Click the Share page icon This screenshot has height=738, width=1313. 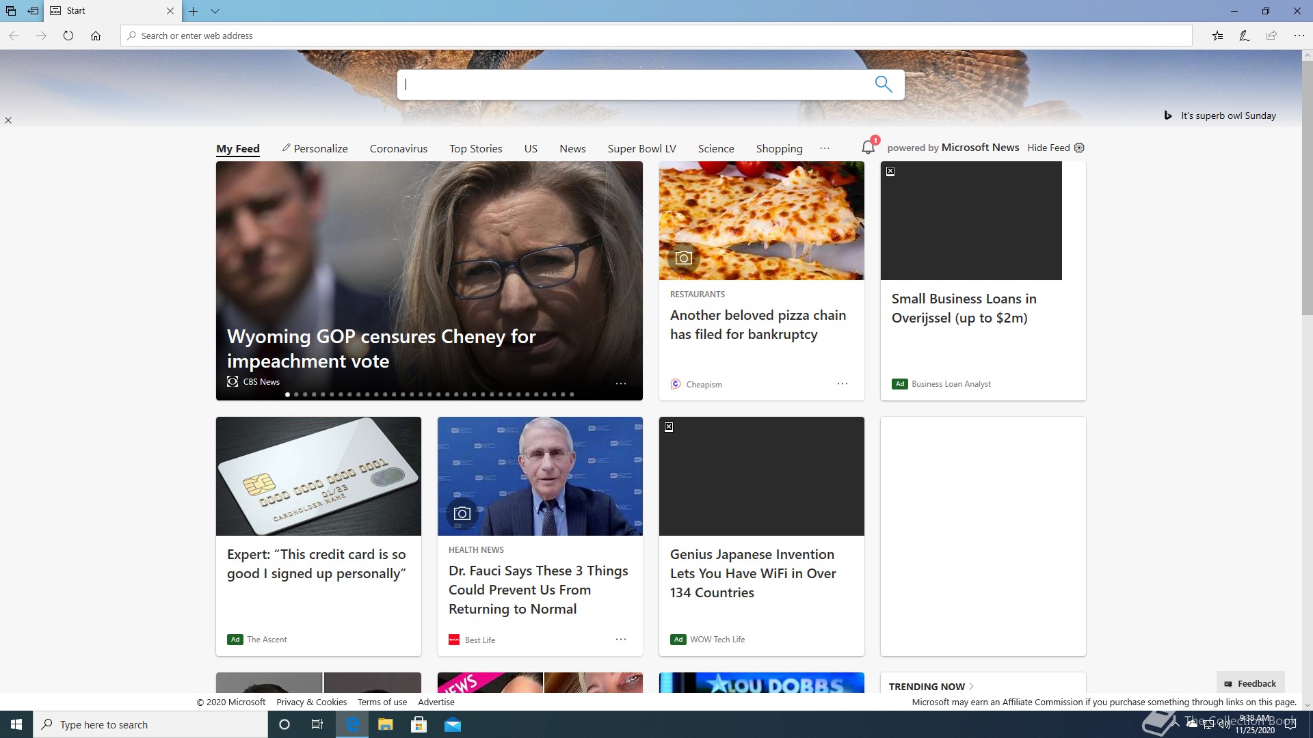[1271, 36]
